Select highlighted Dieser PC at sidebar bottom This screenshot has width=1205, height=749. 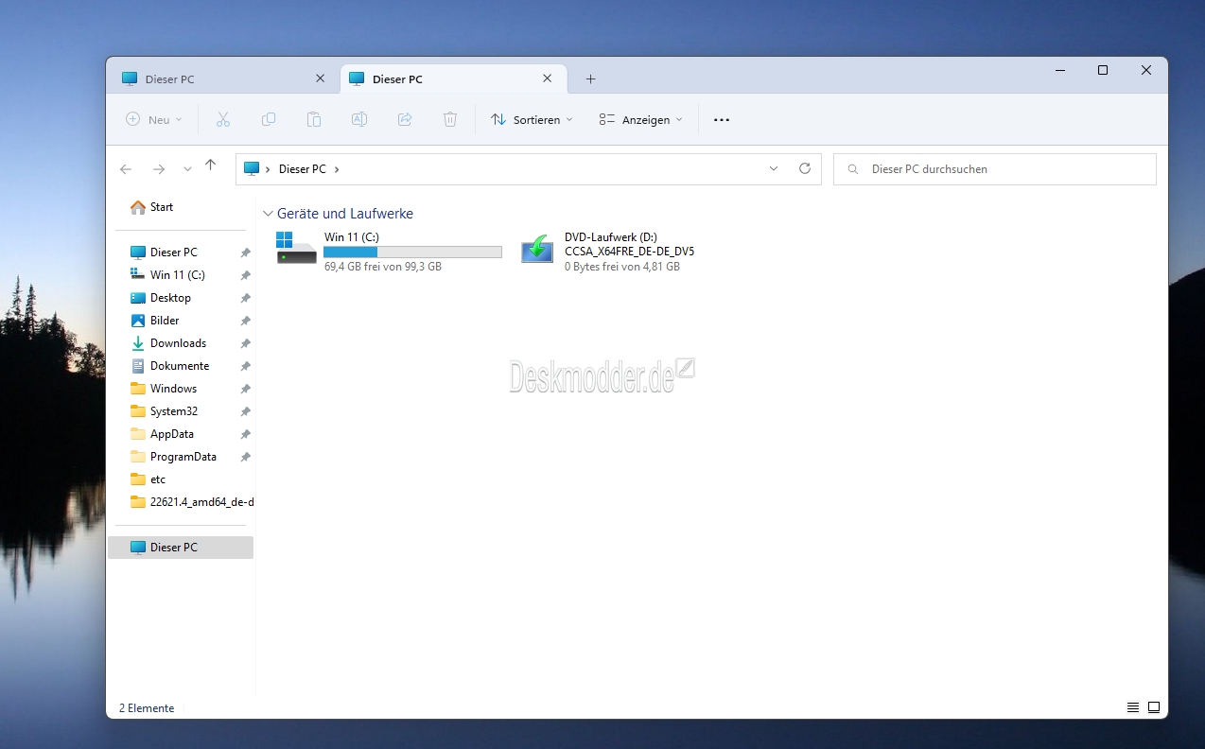click(x=181, y=548)
